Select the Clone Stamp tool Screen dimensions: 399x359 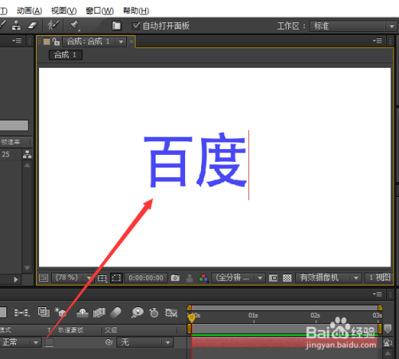[16, 26]
